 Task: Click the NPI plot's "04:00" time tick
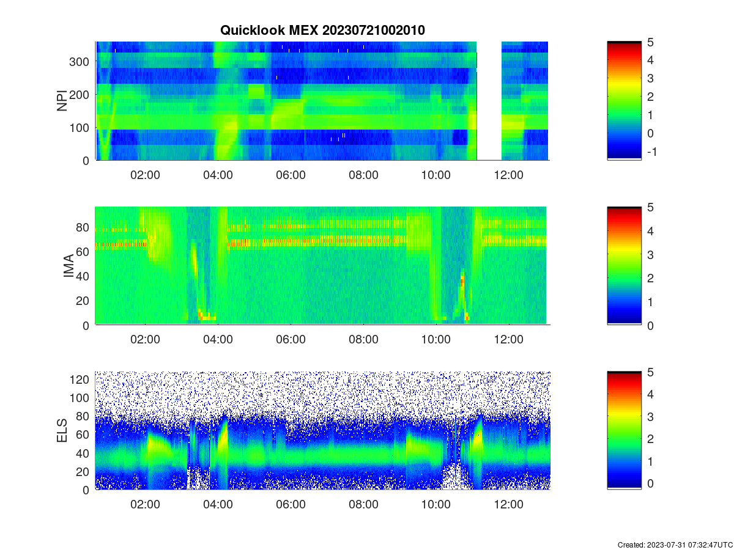tap(218, 175)
